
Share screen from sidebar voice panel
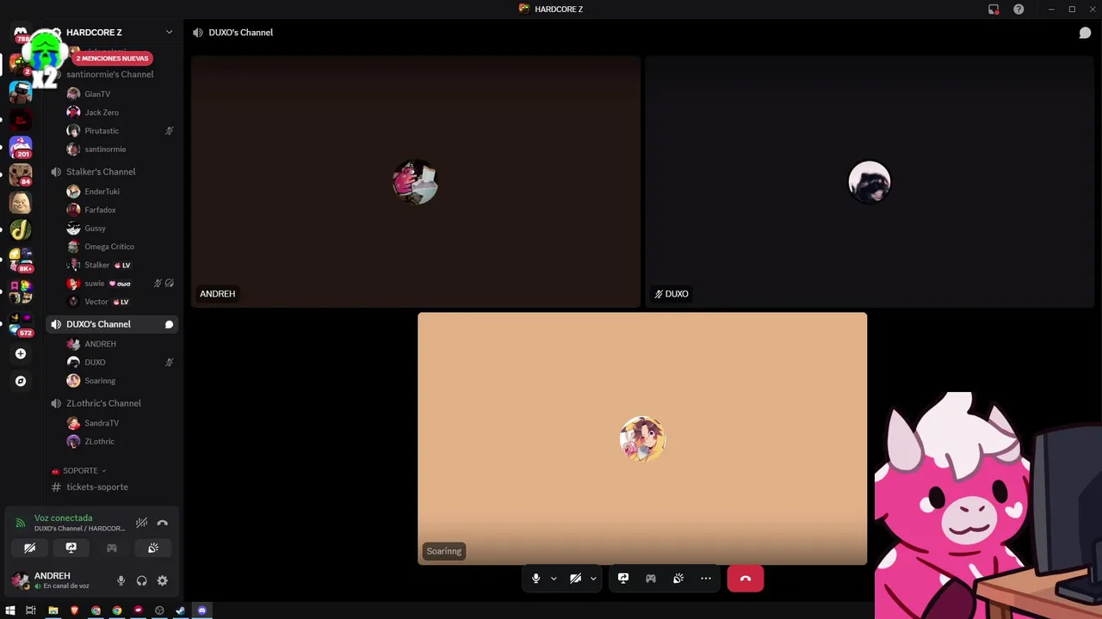point(71,548)
